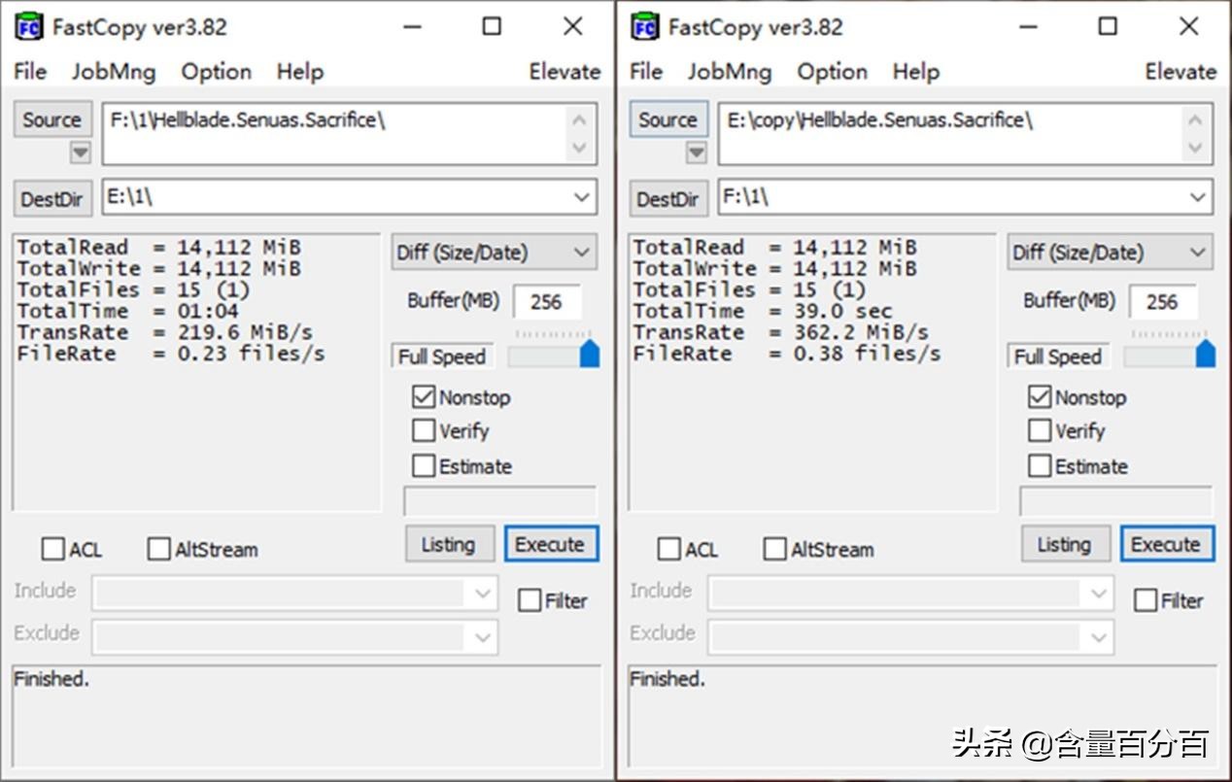Open Help menu in left FastCopy window

[x=299, y=71]
